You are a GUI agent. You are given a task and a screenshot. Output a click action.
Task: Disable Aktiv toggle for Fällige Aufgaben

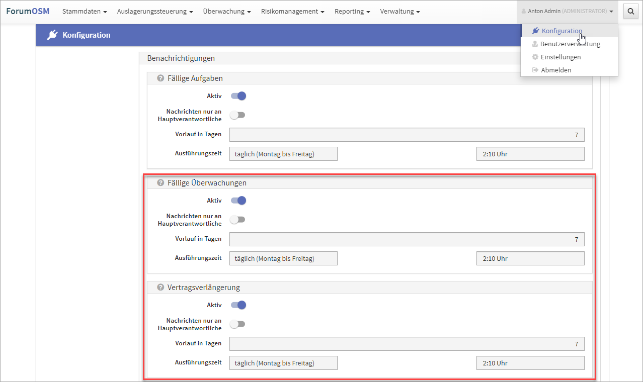tap(238, 96)
